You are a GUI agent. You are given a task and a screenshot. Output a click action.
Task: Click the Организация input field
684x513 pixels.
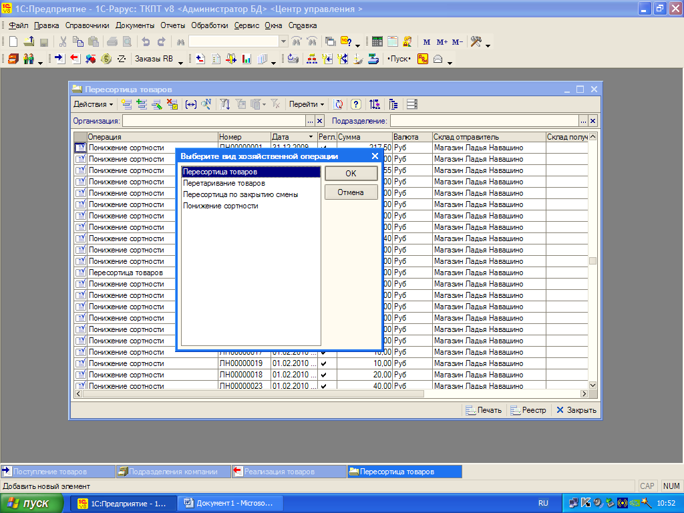click(214, 122)
